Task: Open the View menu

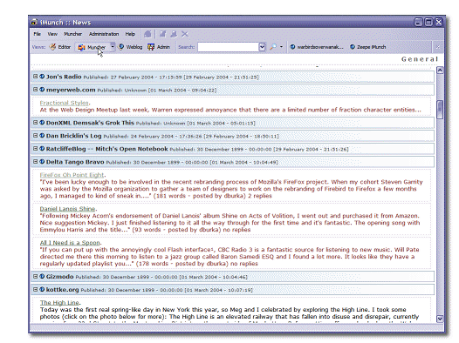Action: click(x=52, y=34)
